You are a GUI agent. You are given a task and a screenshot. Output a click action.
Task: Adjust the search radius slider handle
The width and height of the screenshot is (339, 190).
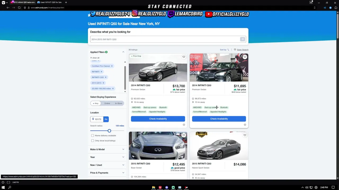pyautogui.click(x=109, y=131)
